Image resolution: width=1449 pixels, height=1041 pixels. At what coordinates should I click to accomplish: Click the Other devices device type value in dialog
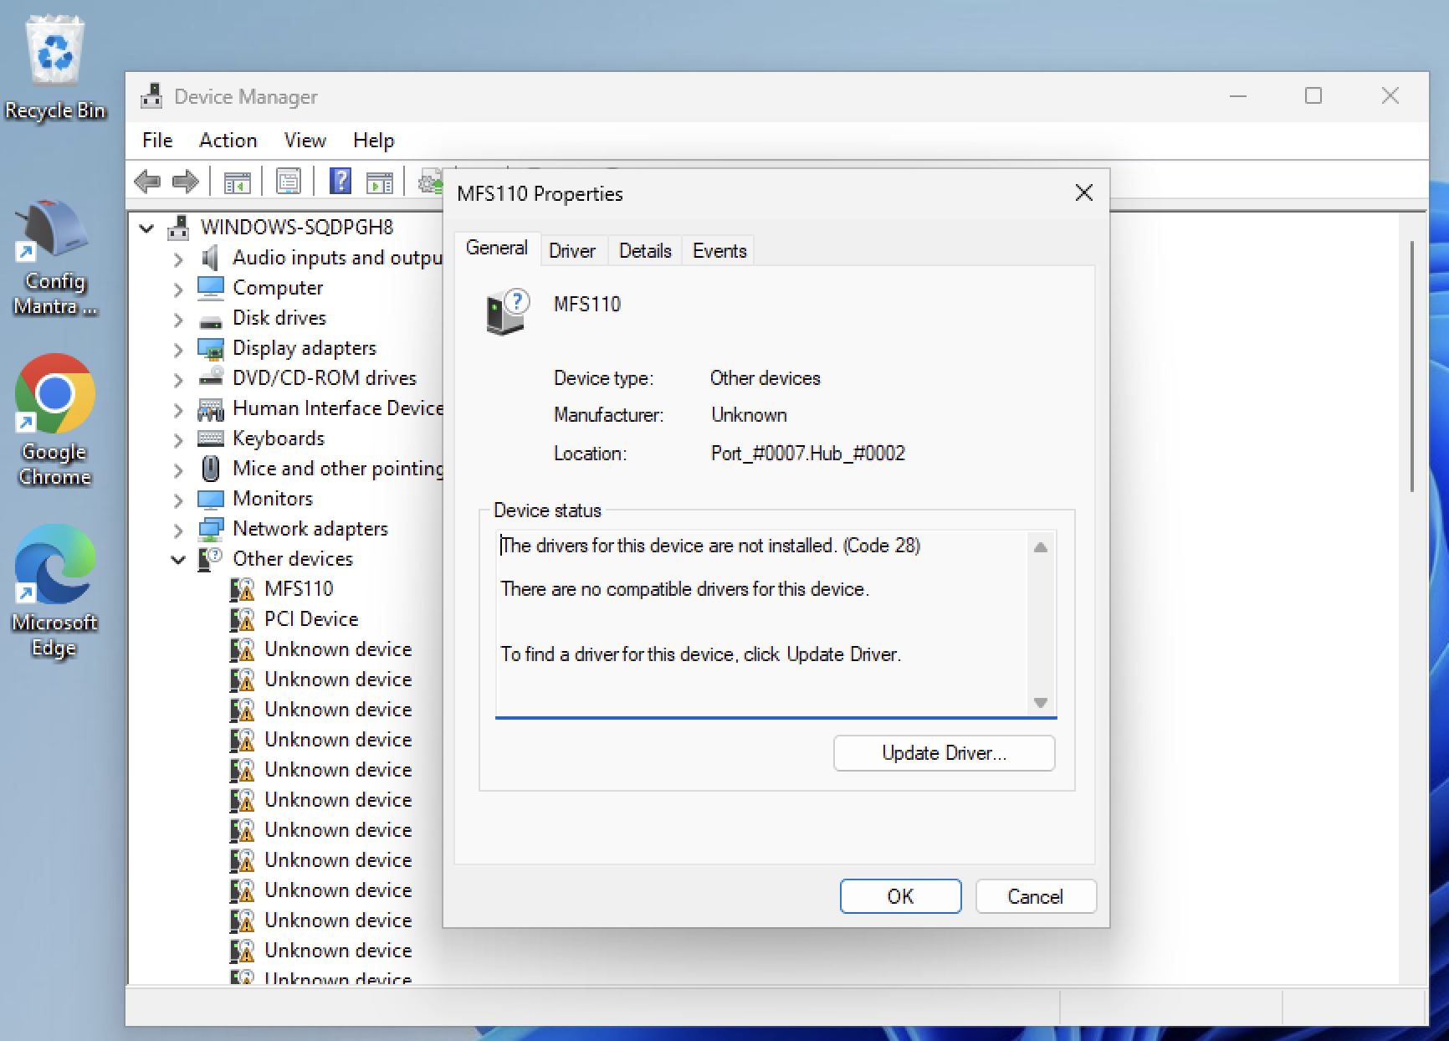pos(765,378)
